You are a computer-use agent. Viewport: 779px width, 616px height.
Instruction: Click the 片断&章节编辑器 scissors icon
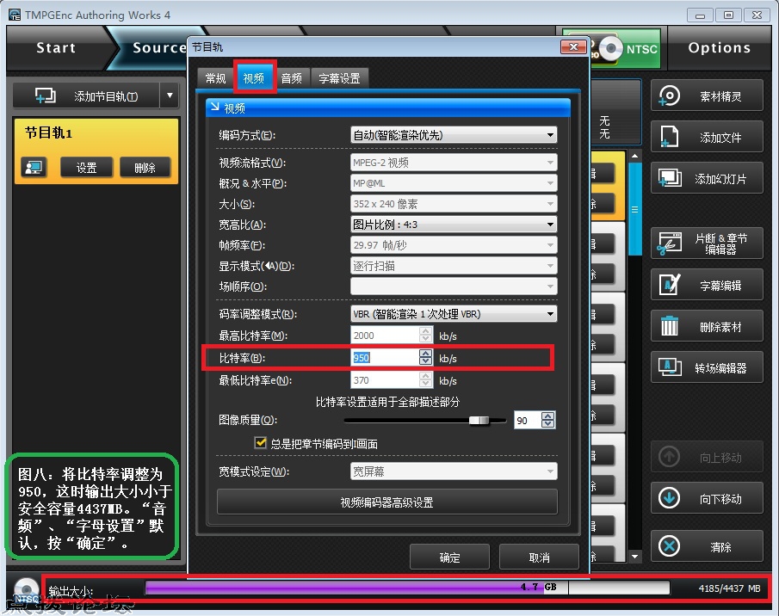(669, 243)
